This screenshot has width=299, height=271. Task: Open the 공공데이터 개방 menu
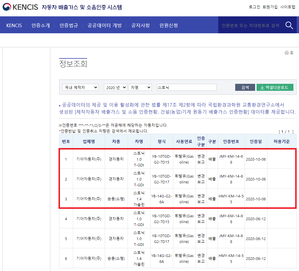pyautogui.click(x=104, y=25)
